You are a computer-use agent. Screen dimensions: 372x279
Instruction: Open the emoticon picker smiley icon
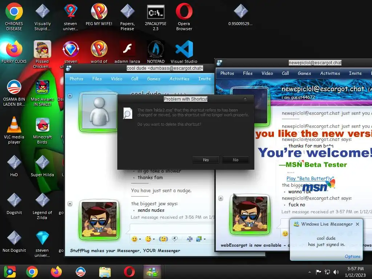[x=134, y=239]
